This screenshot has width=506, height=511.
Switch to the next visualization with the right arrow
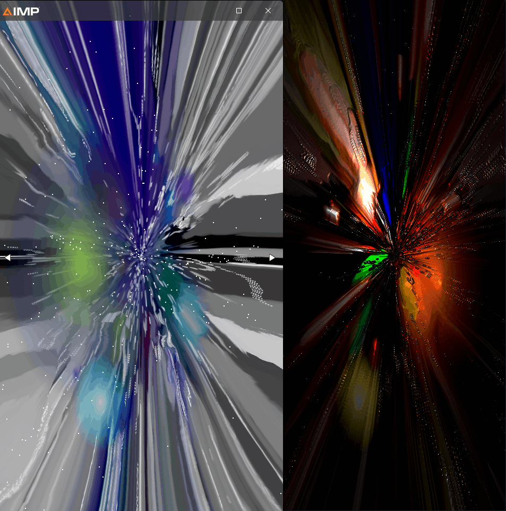point(272,258)
